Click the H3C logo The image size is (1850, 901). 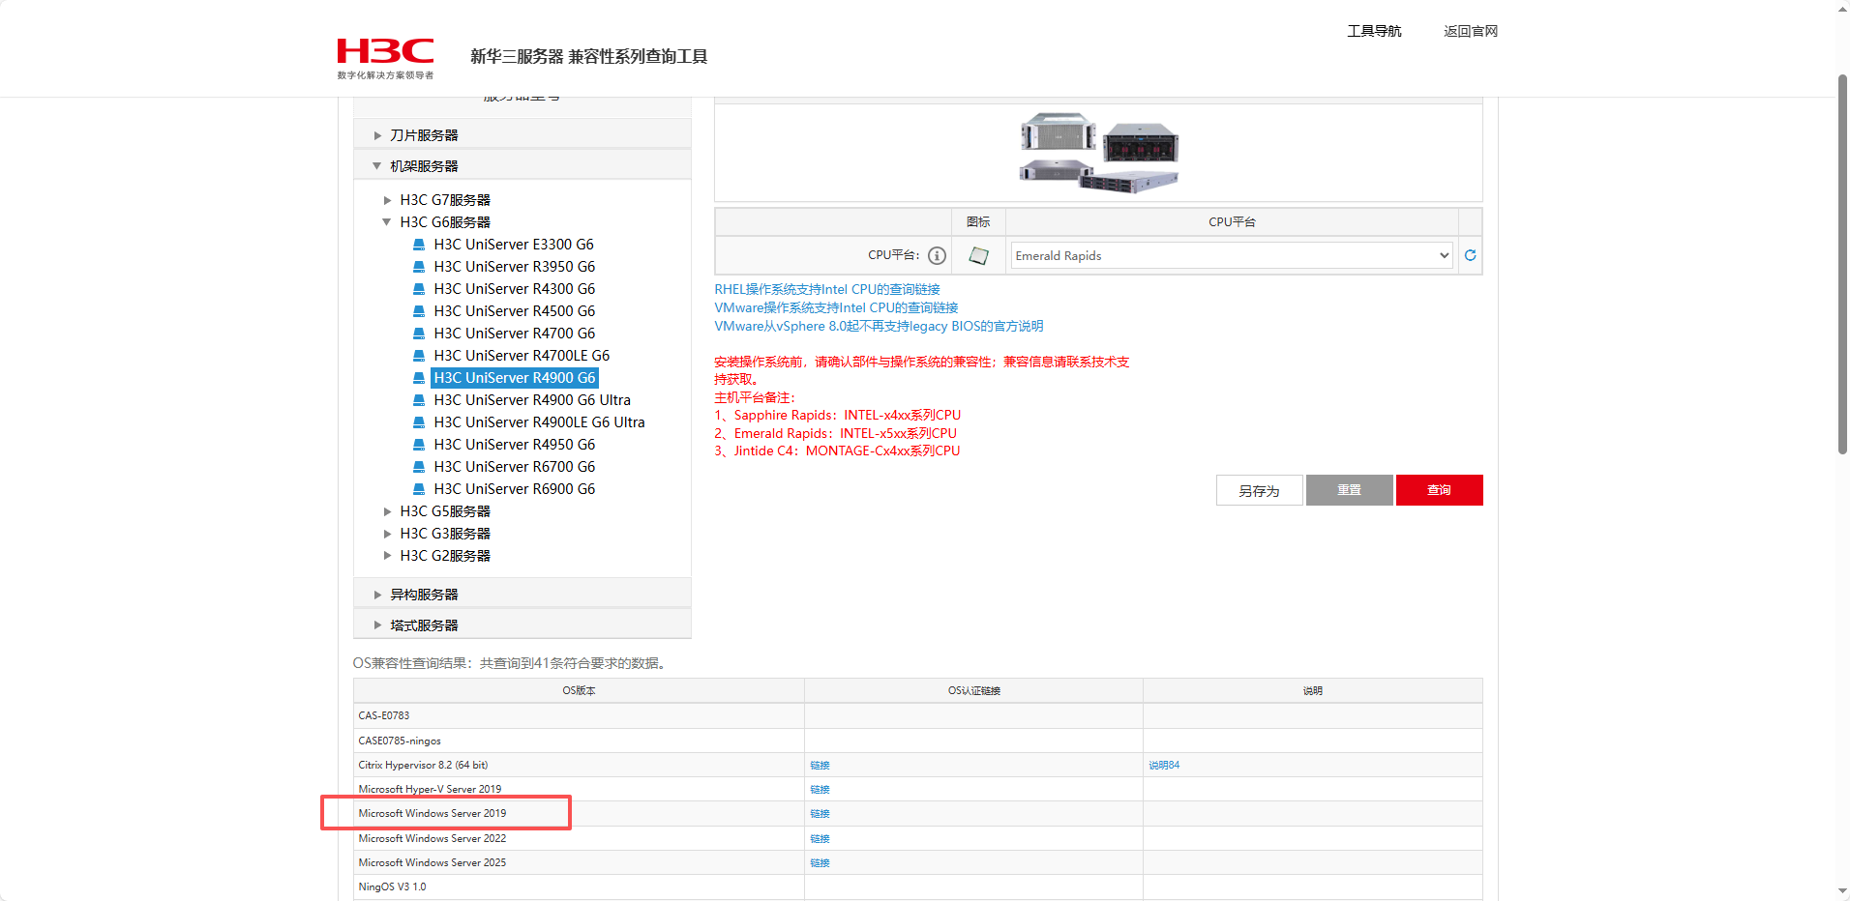(x=385, y=57)
